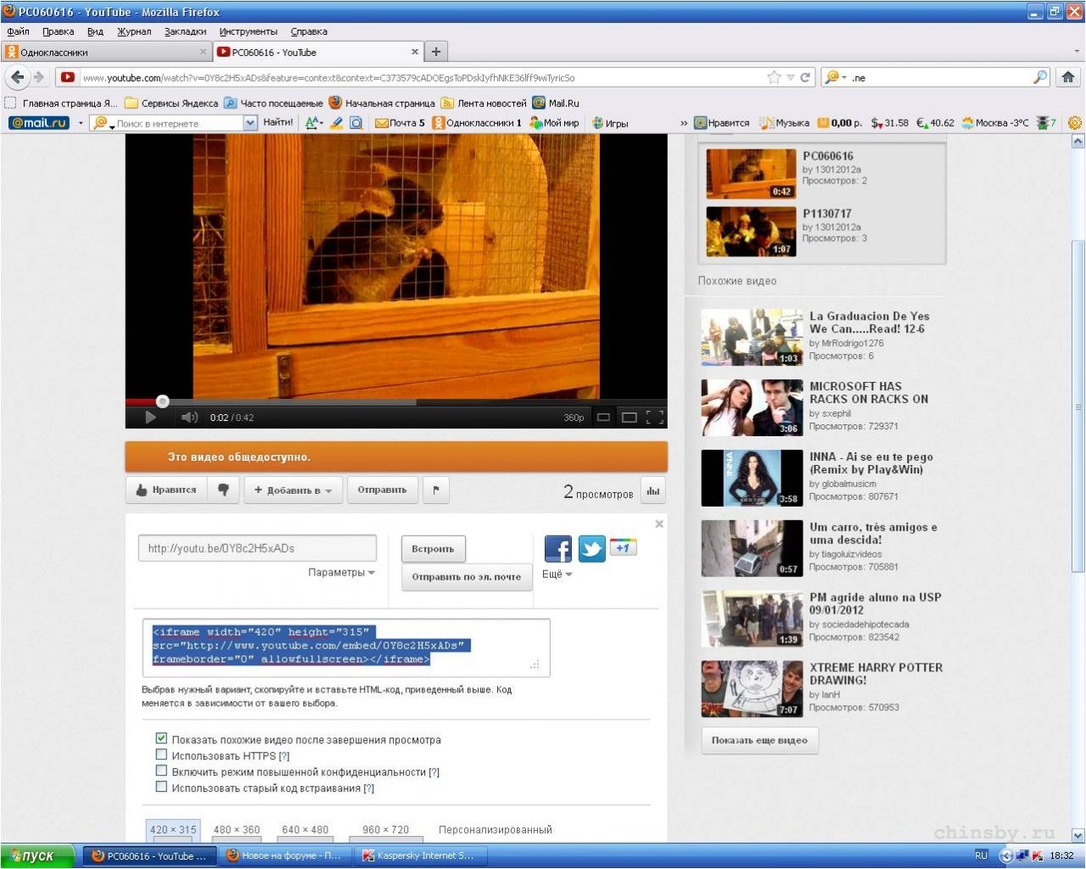Bookmark page with the star icon
Image resolution: width=1086 pixels, height=869 pixels.
pyautogui.click(x=774, y=77)
